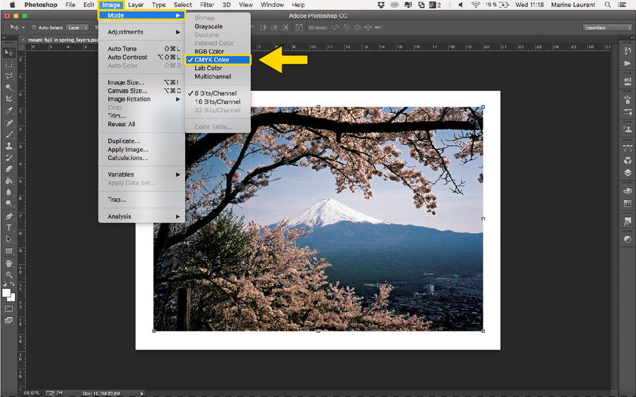Viewport: 636px width, 397px height.
Task: Select the Rectangle shape tool
Action: click(8, 251)
